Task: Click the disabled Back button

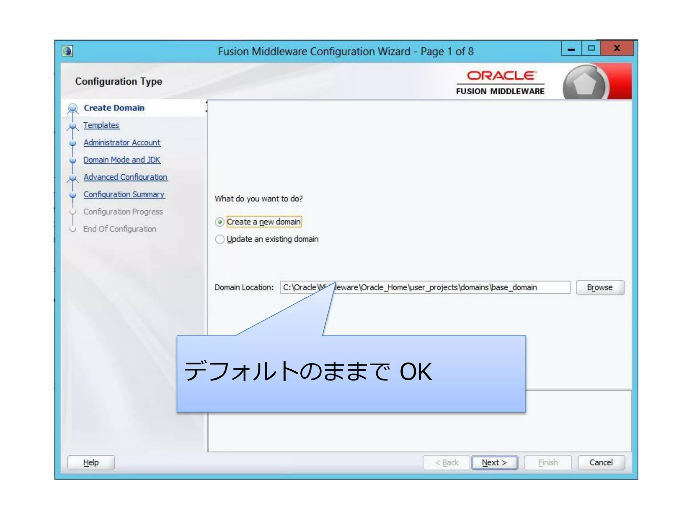Action: pyautogui.click(x=446, y=462)
